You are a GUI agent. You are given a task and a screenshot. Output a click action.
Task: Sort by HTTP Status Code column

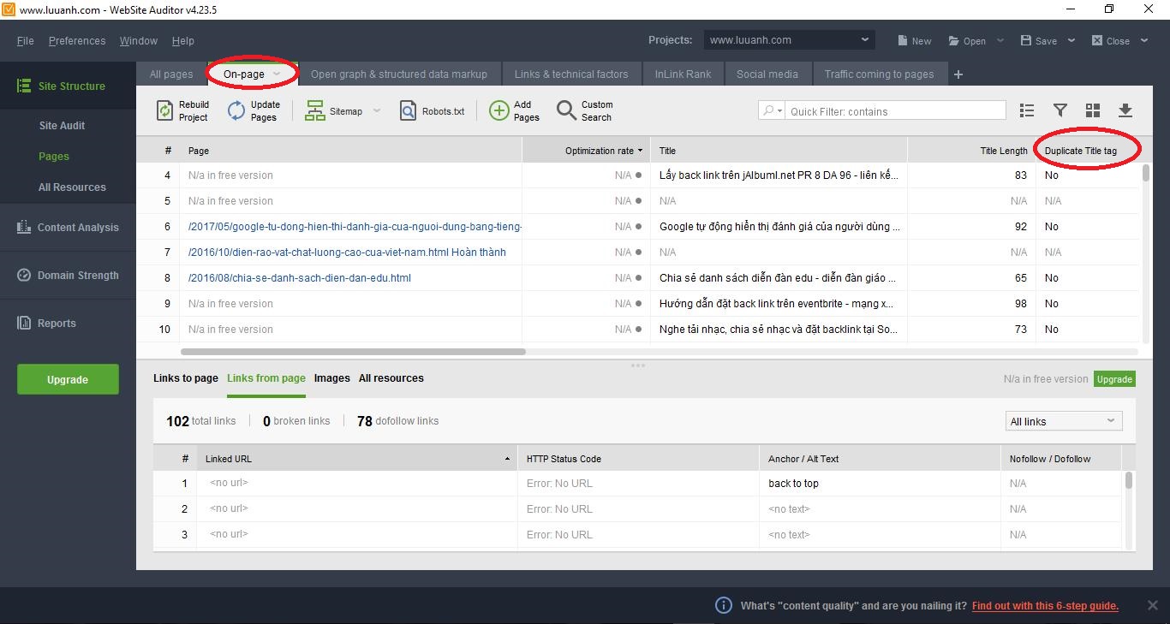coord(638,459)
